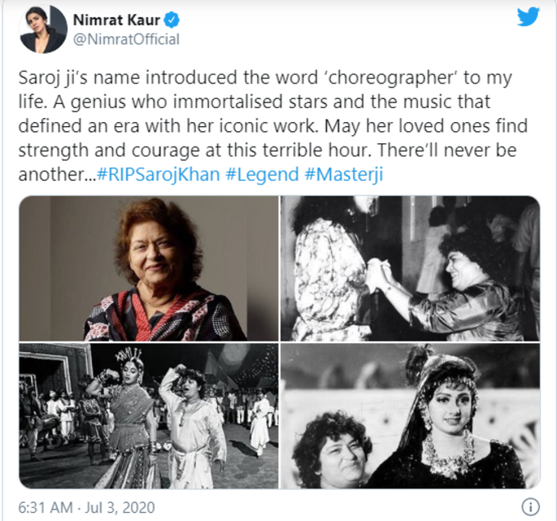
Task: Click the @NimratOfficial handle
Action: (126, 39)
